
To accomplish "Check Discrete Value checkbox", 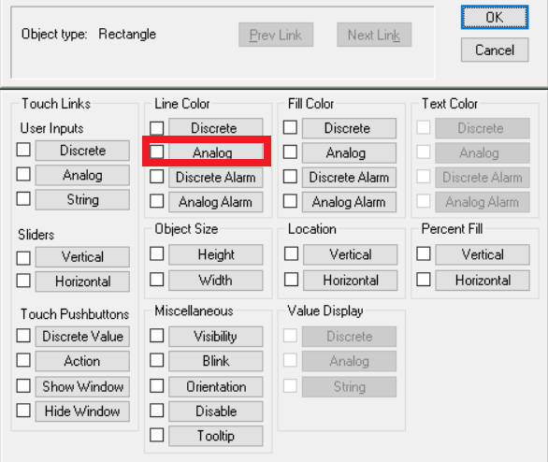I will [x=23, y=336].
